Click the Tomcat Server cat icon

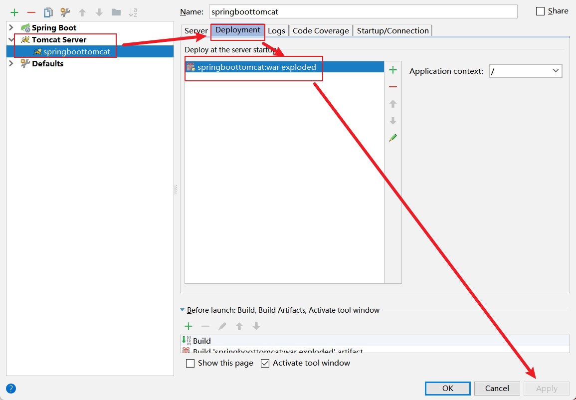(25, 40)
